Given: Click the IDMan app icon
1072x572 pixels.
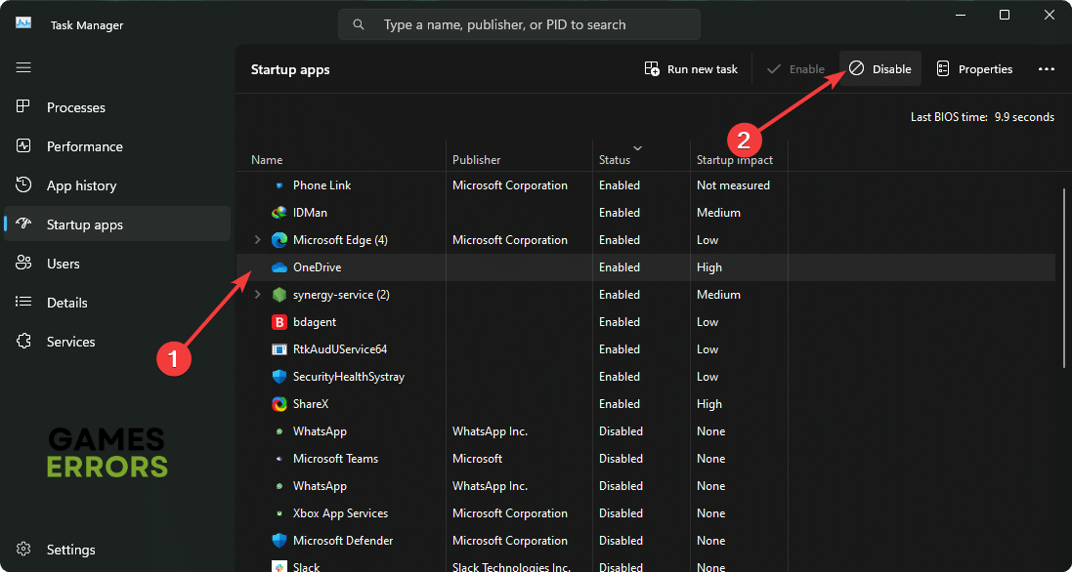Looking at the screenshot, I should [x=279, y=213].
